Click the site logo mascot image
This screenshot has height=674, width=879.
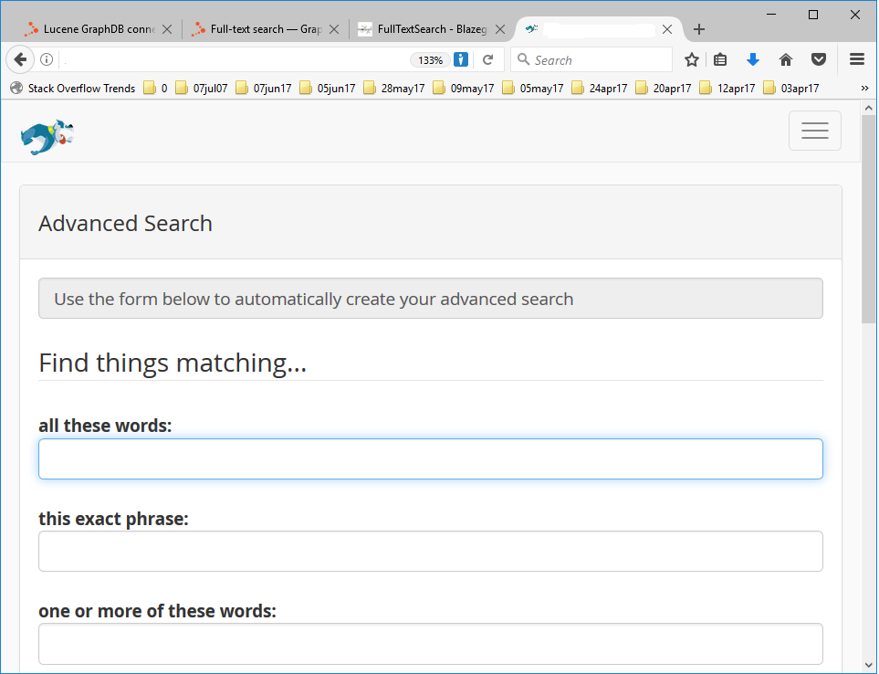(47, 135)
